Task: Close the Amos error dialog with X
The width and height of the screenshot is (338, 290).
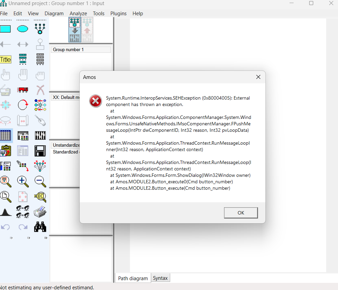Action: point(258,77)
